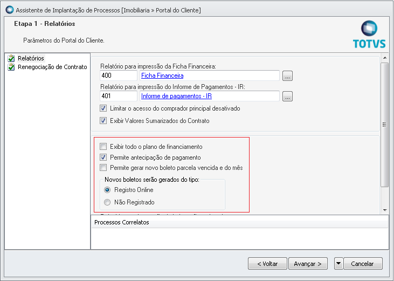This screenshot has height=281, width=394.
Task: Select Relatórios in the step tree
Action: coord(31,58)
